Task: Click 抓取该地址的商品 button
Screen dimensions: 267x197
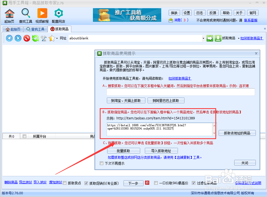Action: (237, 133)
